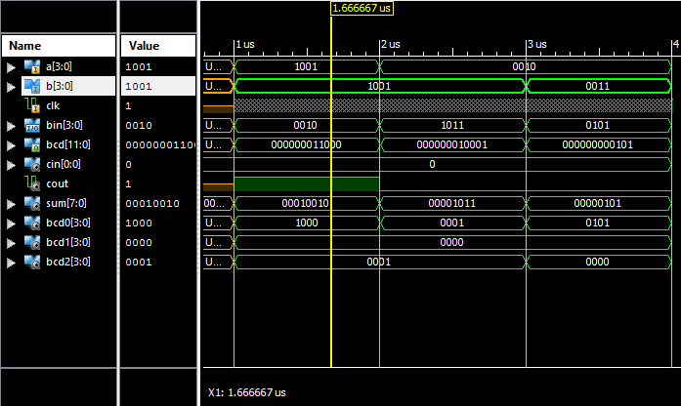Screen dimensions: 681x406
Task: Click the 2 us ruler mark
Action: click(391, 44)
